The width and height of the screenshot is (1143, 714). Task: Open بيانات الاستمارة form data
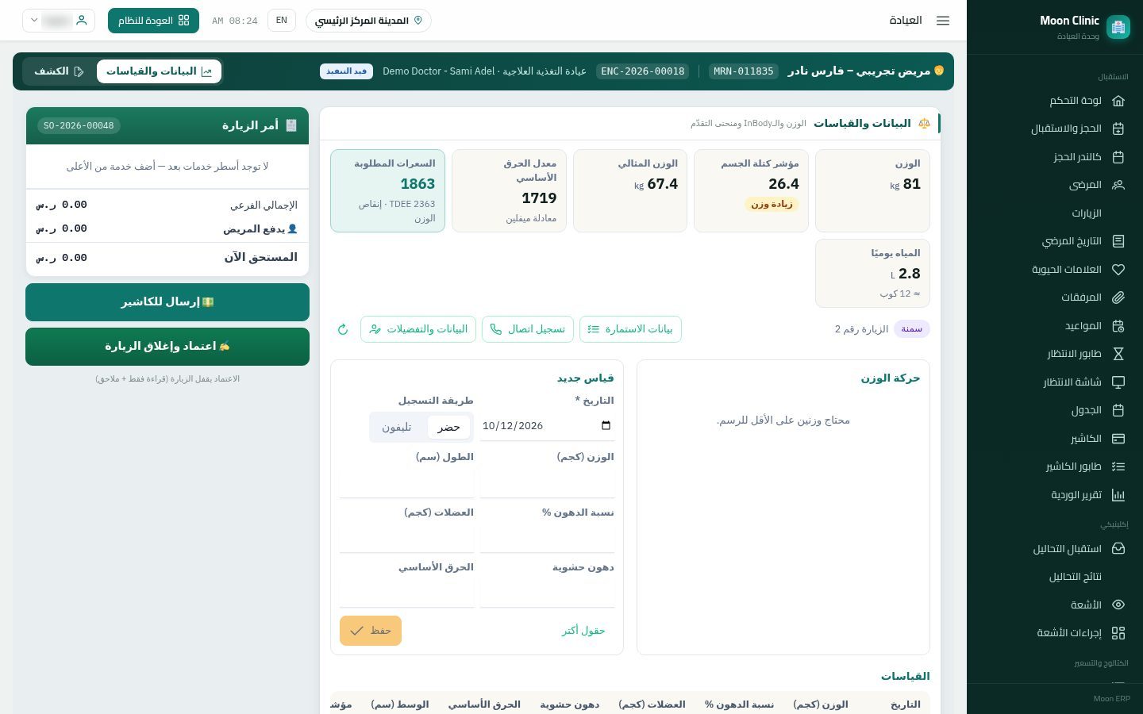pyautogui.click(x=630, y=329)
